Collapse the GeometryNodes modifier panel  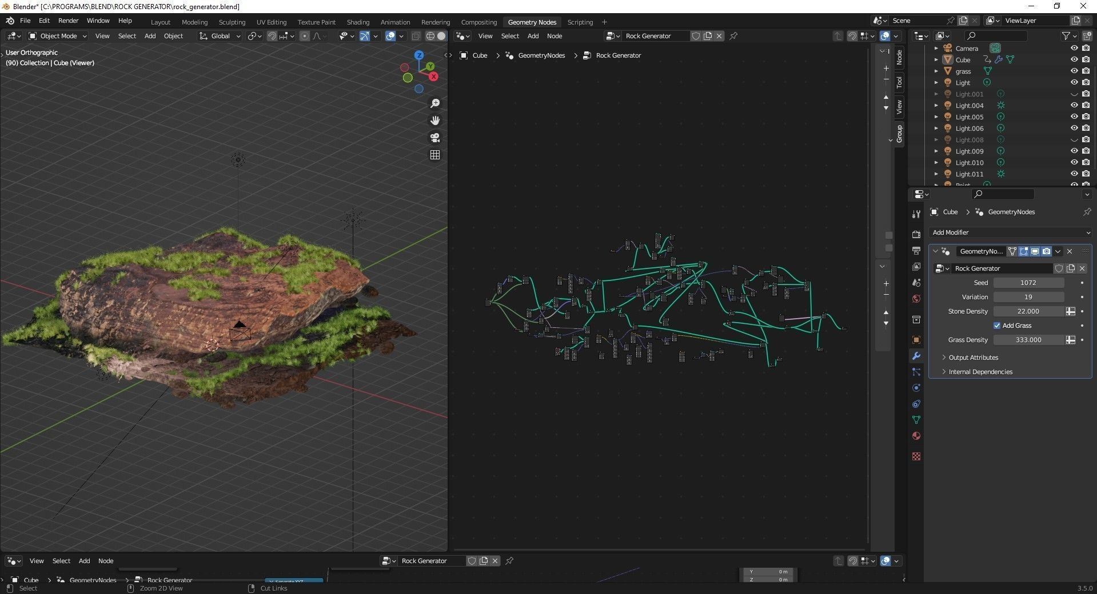pyautogui.click(x=935, y=251)
